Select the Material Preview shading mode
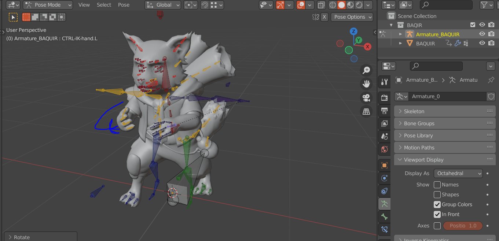This screenshot has width=499, height=241. coord(350,5)
